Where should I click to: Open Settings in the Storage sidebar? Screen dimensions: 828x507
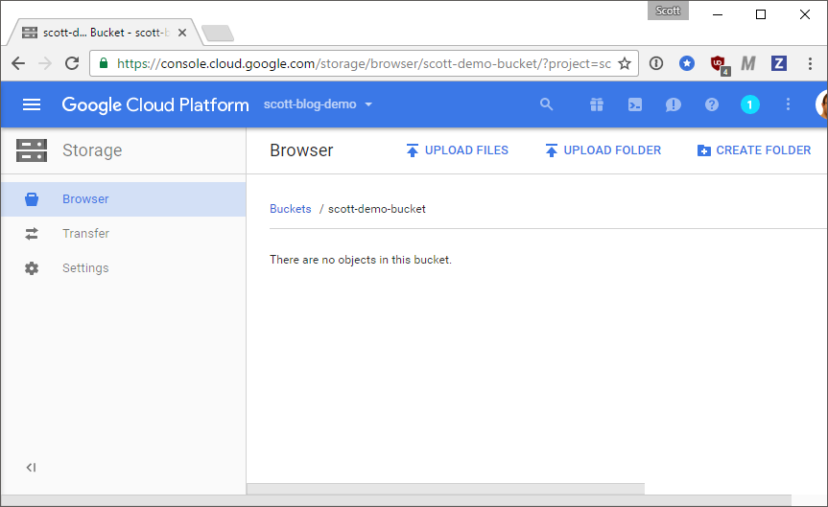click(x=85, y=268)
